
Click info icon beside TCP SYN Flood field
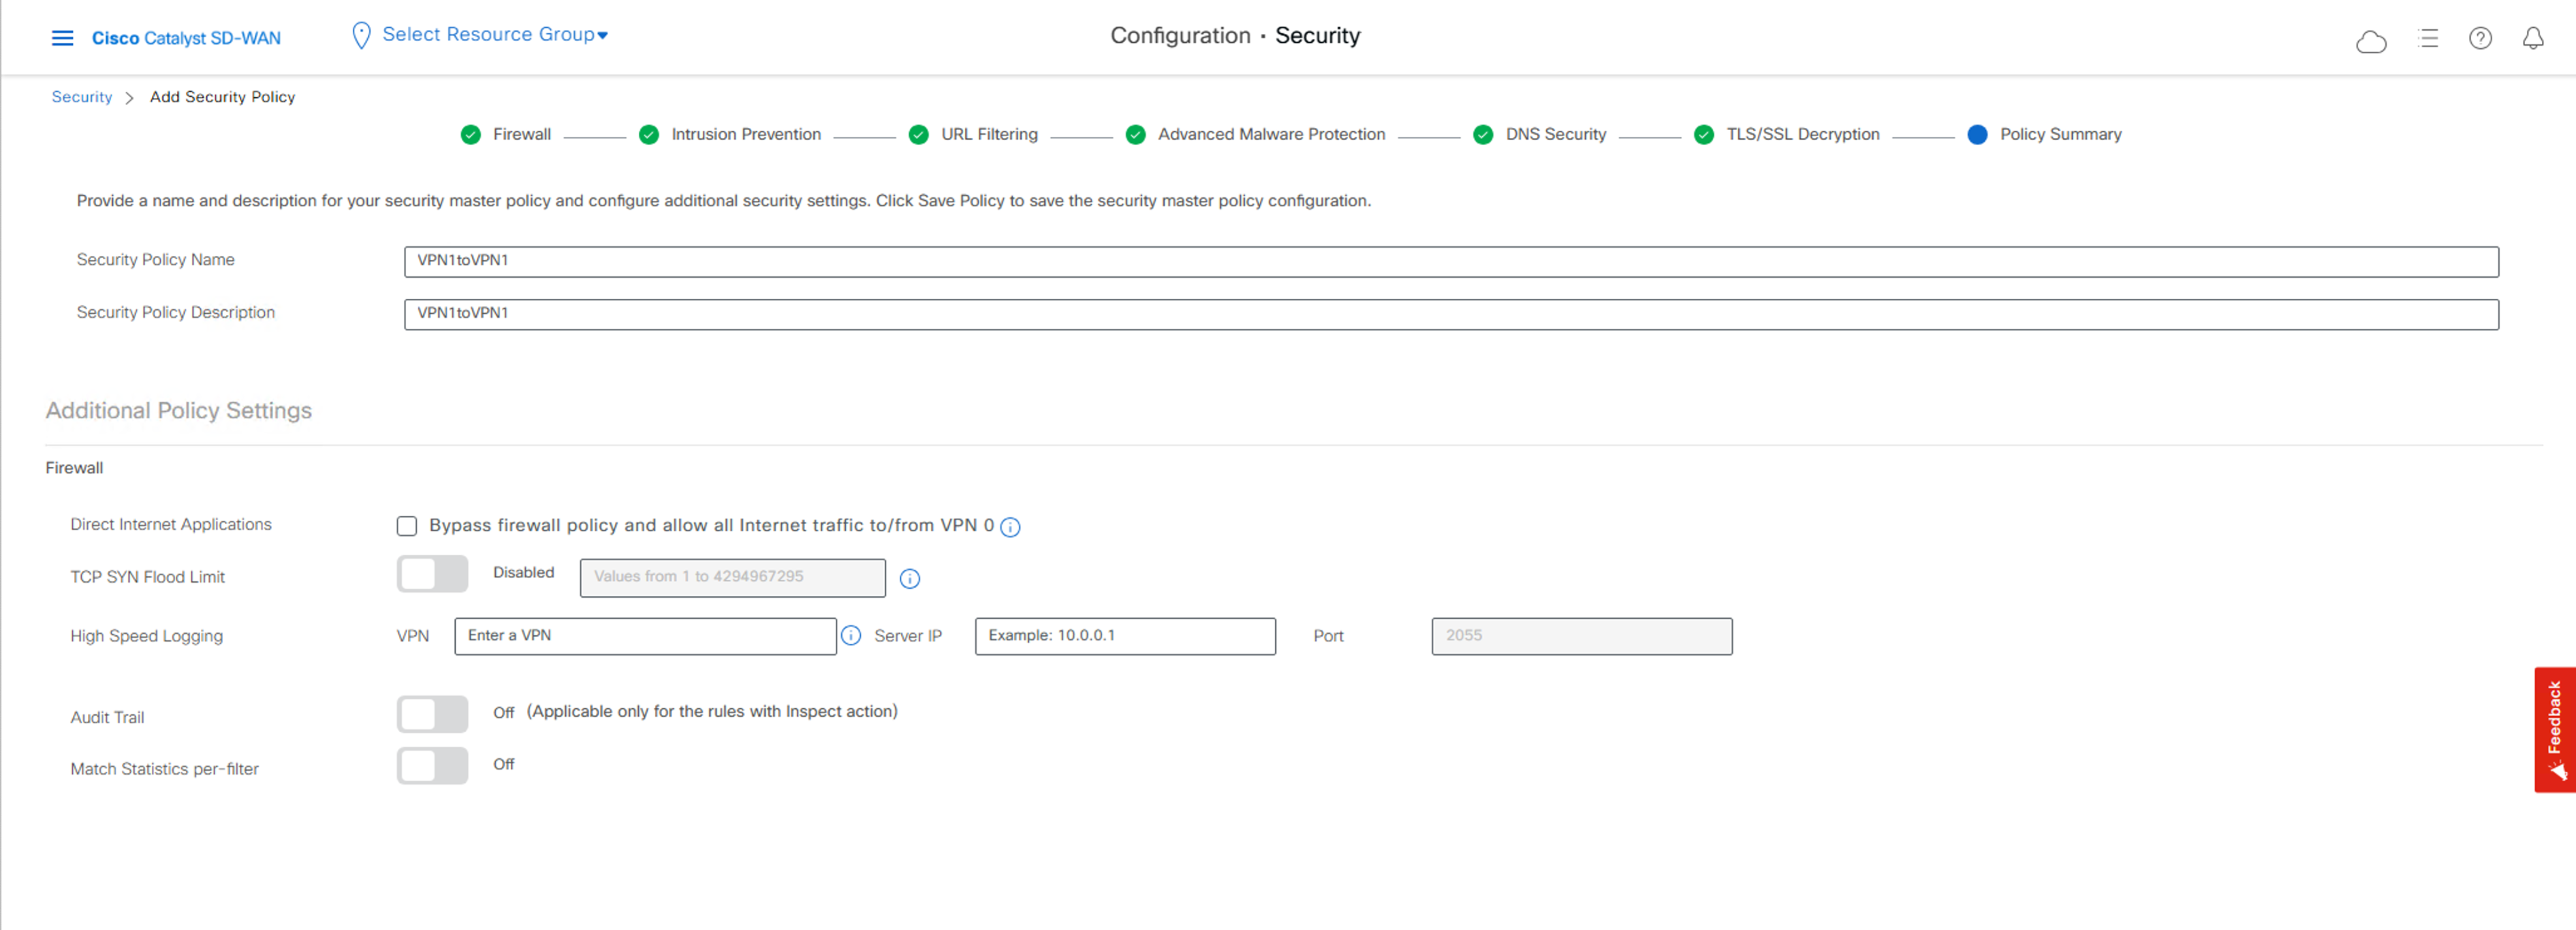909,578
